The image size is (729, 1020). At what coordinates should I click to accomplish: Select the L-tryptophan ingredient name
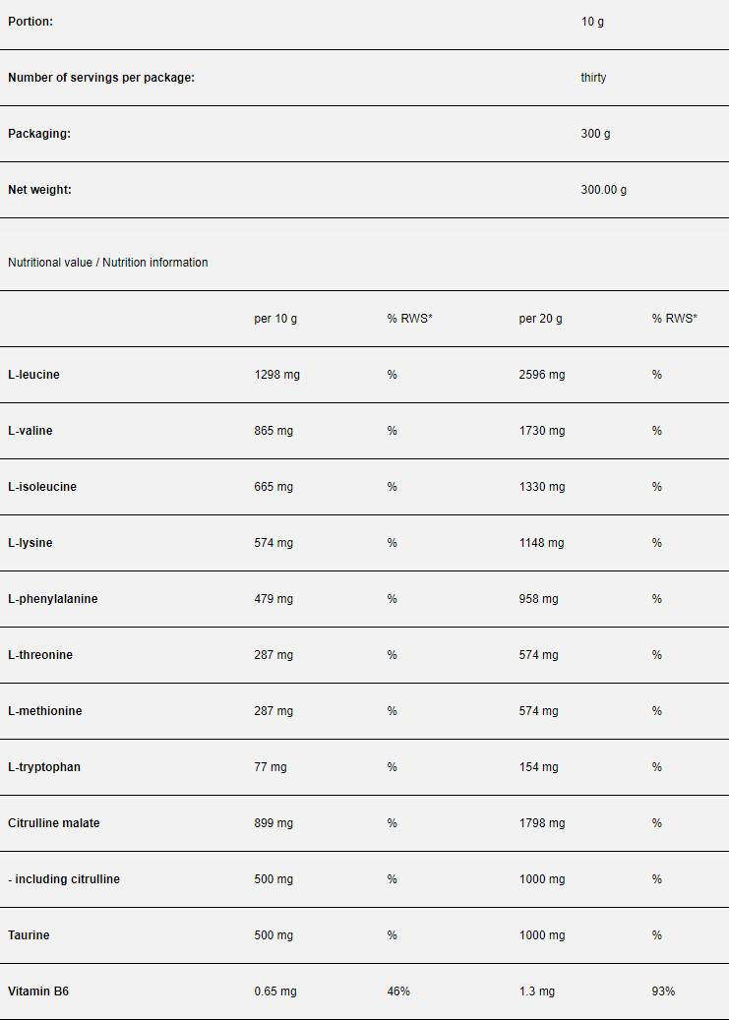pos(44,767)
